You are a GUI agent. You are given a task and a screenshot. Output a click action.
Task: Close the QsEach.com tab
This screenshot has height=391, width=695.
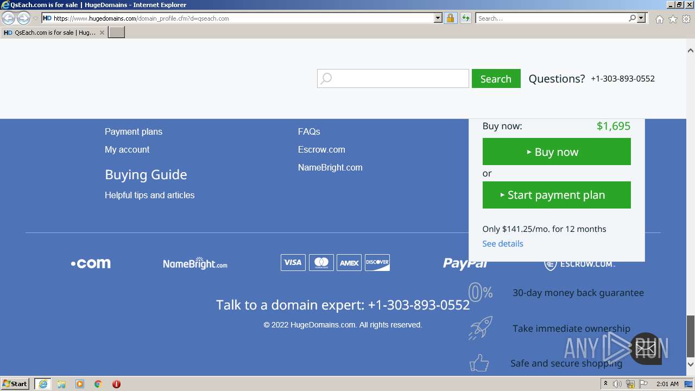(x=102, y=33)
